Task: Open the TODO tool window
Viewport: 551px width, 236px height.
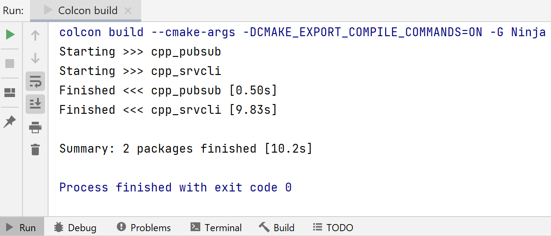Action: pos(333,228)
